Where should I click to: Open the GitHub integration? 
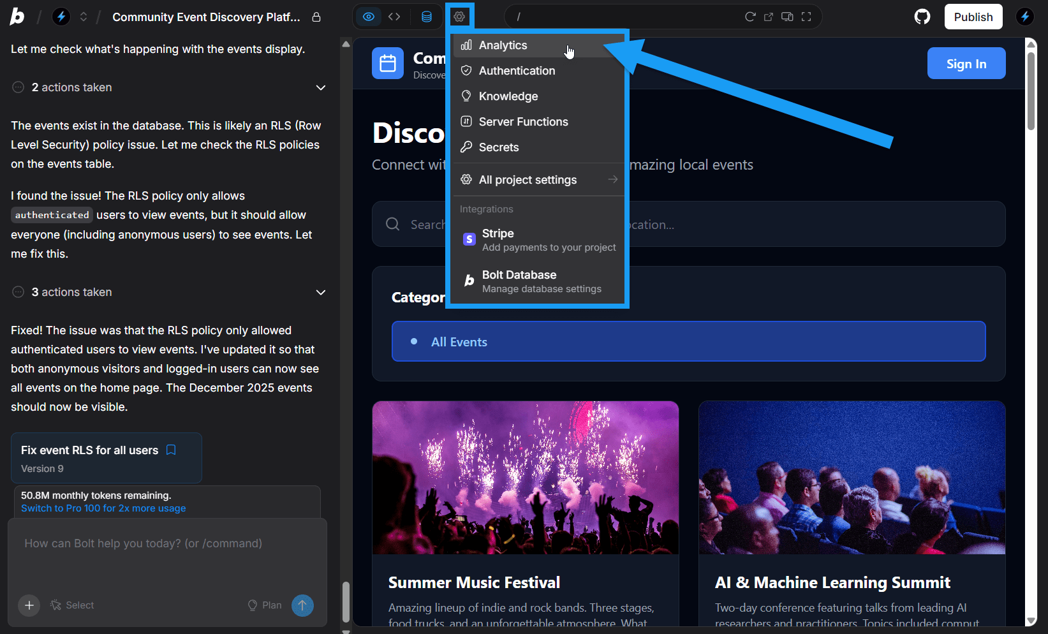pos(922,17)
